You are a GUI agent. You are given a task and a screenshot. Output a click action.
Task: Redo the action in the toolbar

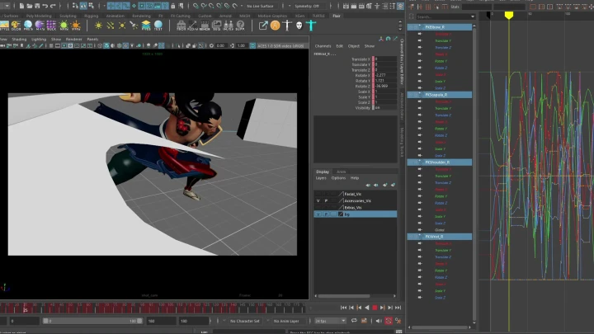(x=53, y=6)
